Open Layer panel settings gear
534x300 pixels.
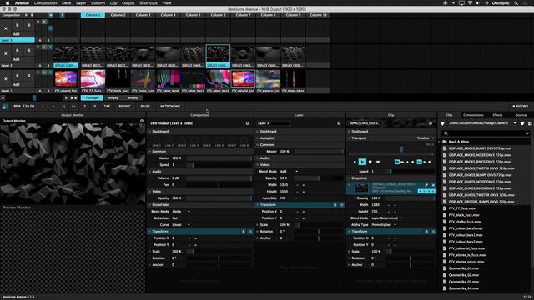339,123
